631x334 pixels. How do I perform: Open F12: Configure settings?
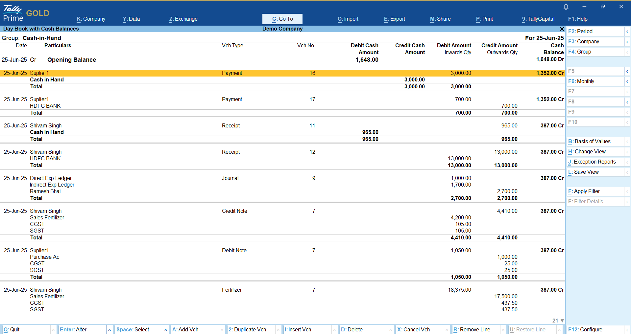[x=585, y=330]
